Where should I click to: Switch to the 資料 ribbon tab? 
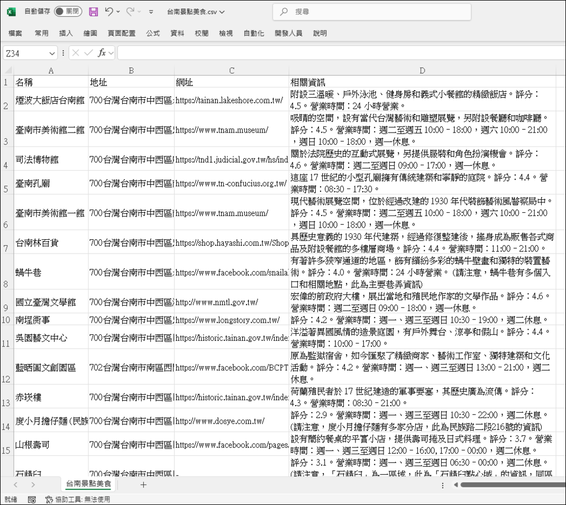pyautogui.click(x=177, y=33)
